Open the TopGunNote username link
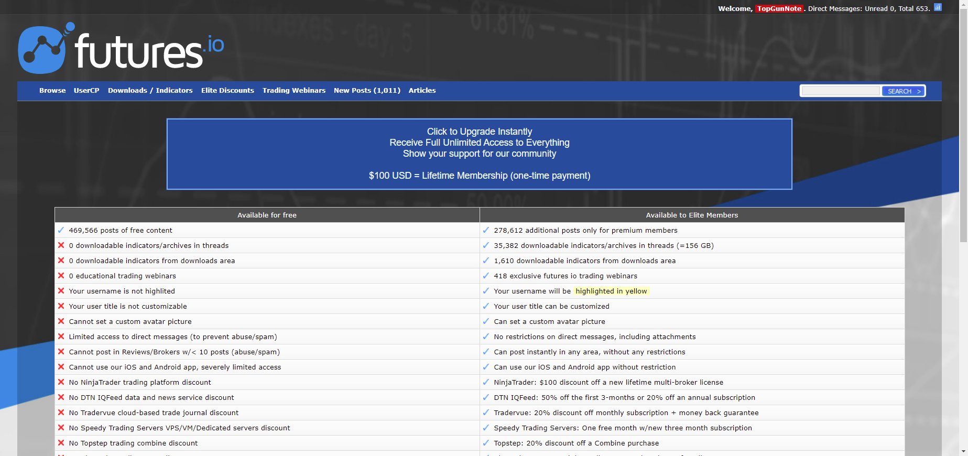The image size is (968, 456). (779, 8)
